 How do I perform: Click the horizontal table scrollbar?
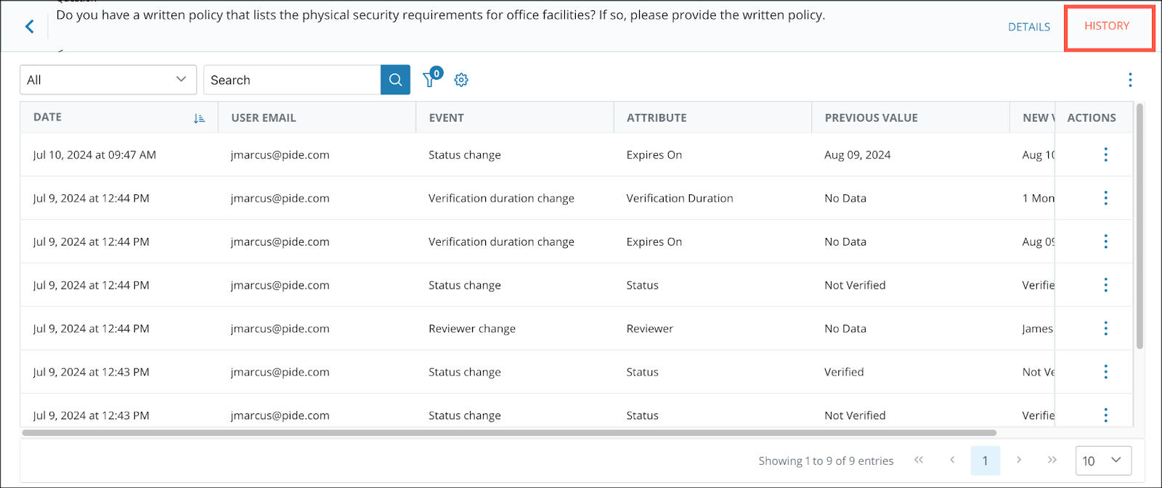[x=509, y=433]
